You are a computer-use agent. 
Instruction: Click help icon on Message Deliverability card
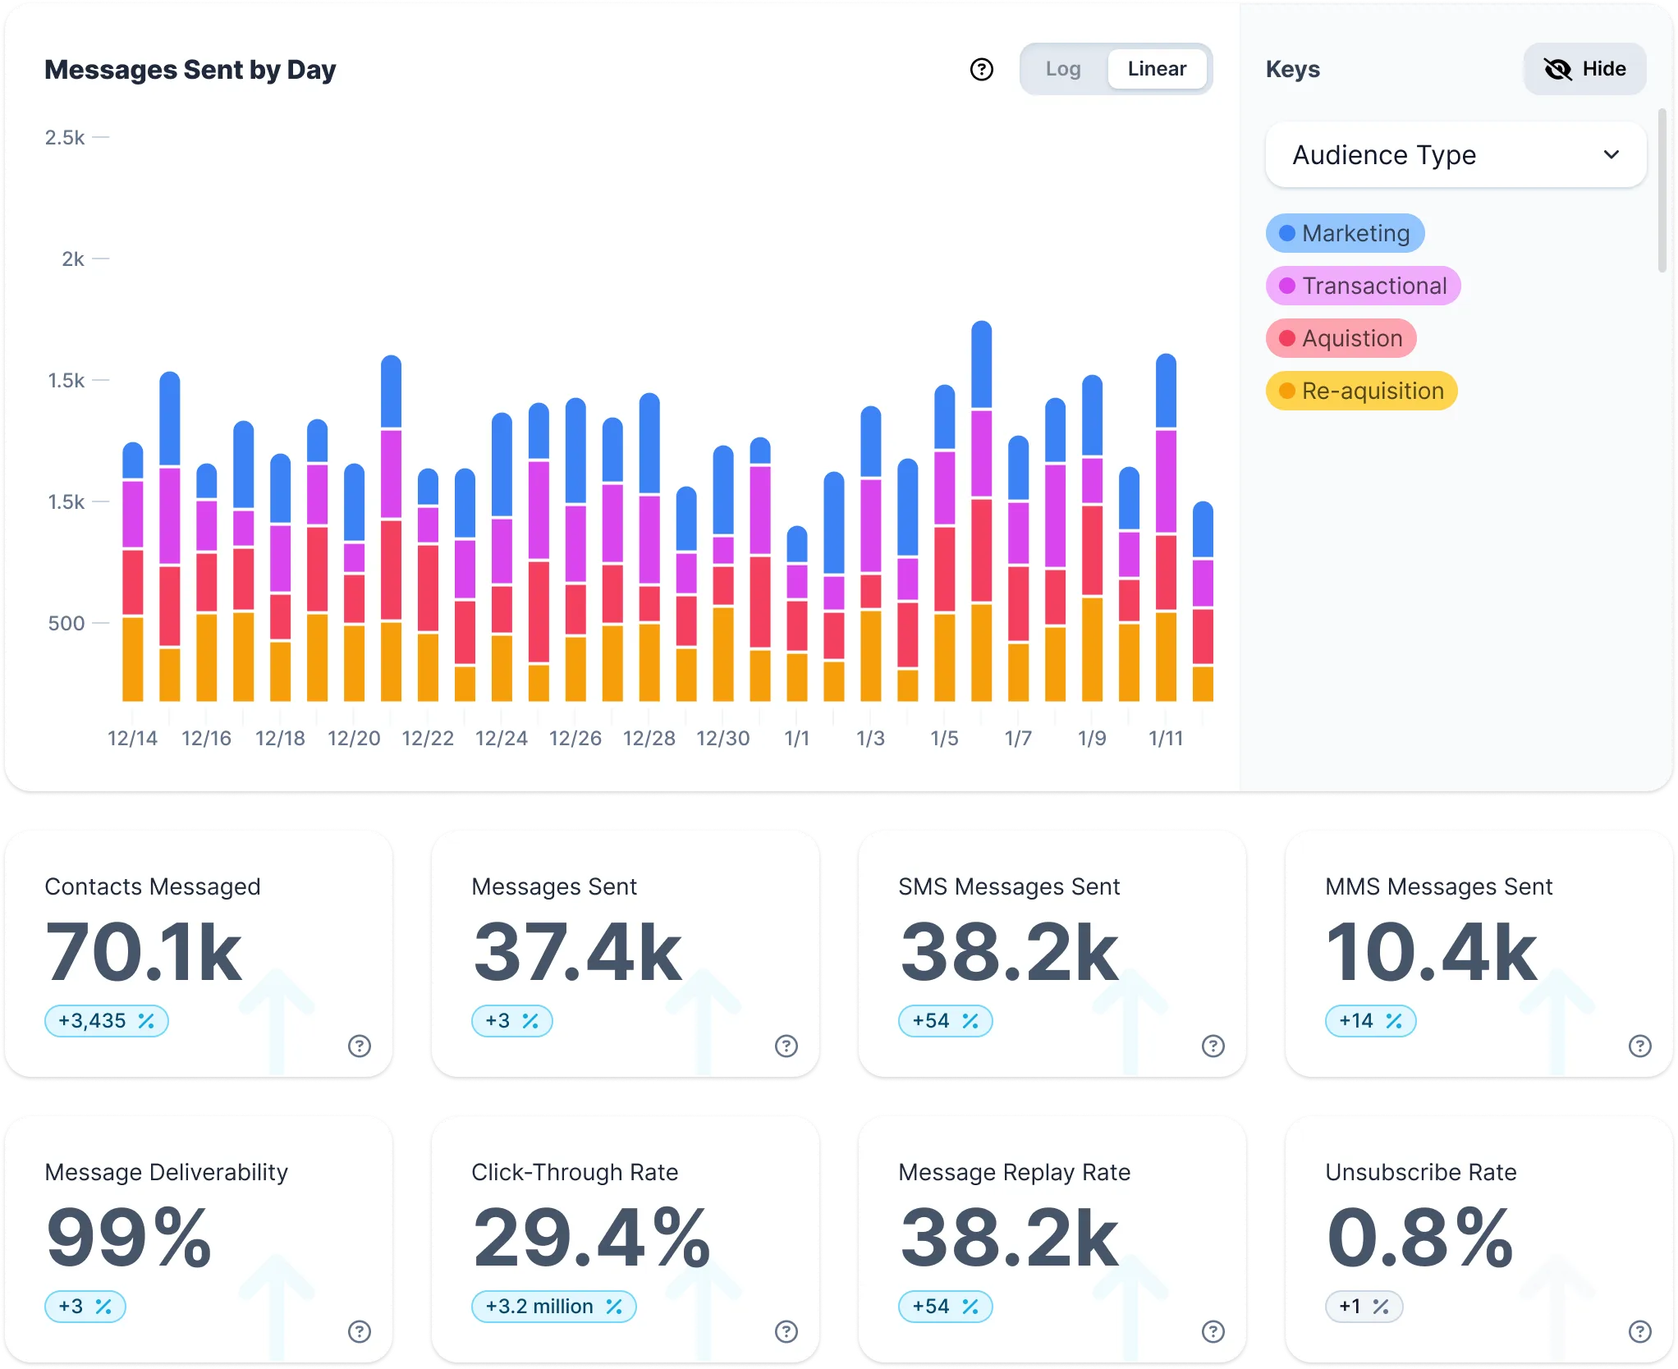[x=360, y=1331]
